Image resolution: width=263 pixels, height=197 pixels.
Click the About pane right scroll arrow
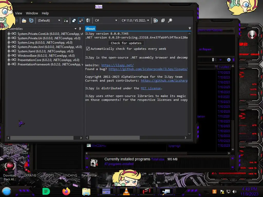click(185, 137)
